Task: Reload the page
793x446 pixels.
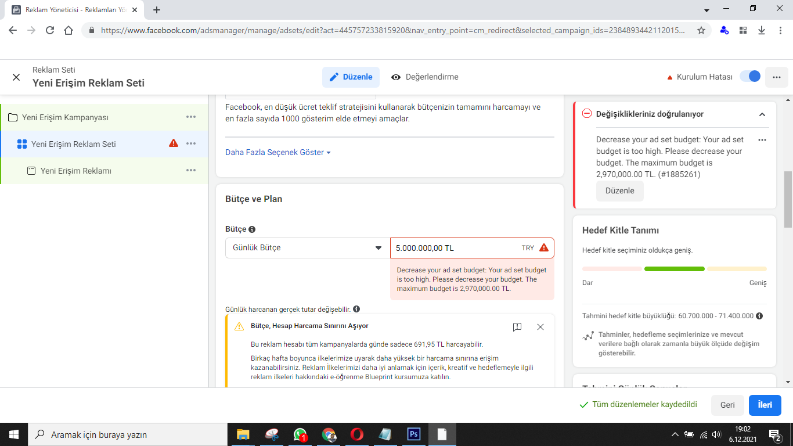Action: 50,30
